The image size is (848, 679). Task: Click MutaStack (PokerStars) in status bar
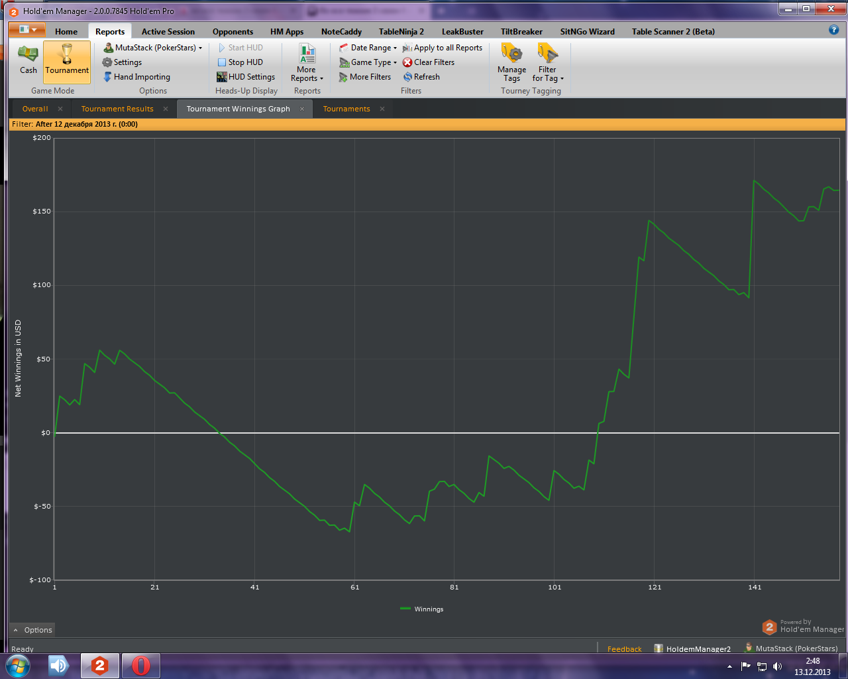click(x=791, y=648)
